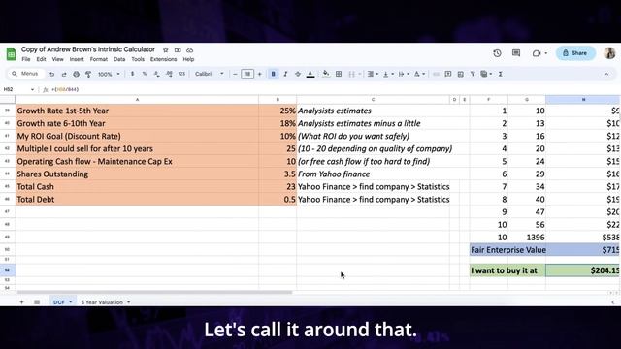Open the fill color picker
The height and width of the screenshot is (349, 621).
(x=326, y=74)
